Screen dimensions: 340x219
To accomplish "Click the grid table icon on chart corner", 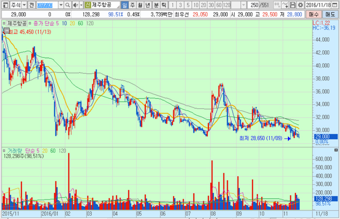I will 6,30.
